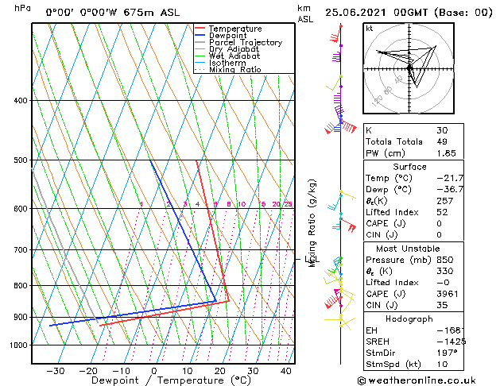Click the vertical 'Mixing Ratio (g/kg)' axis title
Viewport: 500px width, 386px height.
tap(312, 223)
